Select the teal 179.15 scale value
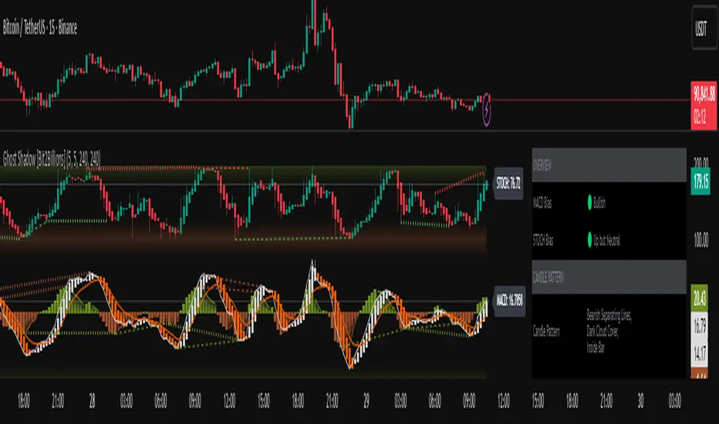The height and width of the screenshot is (424, 719). coord(700,181)
